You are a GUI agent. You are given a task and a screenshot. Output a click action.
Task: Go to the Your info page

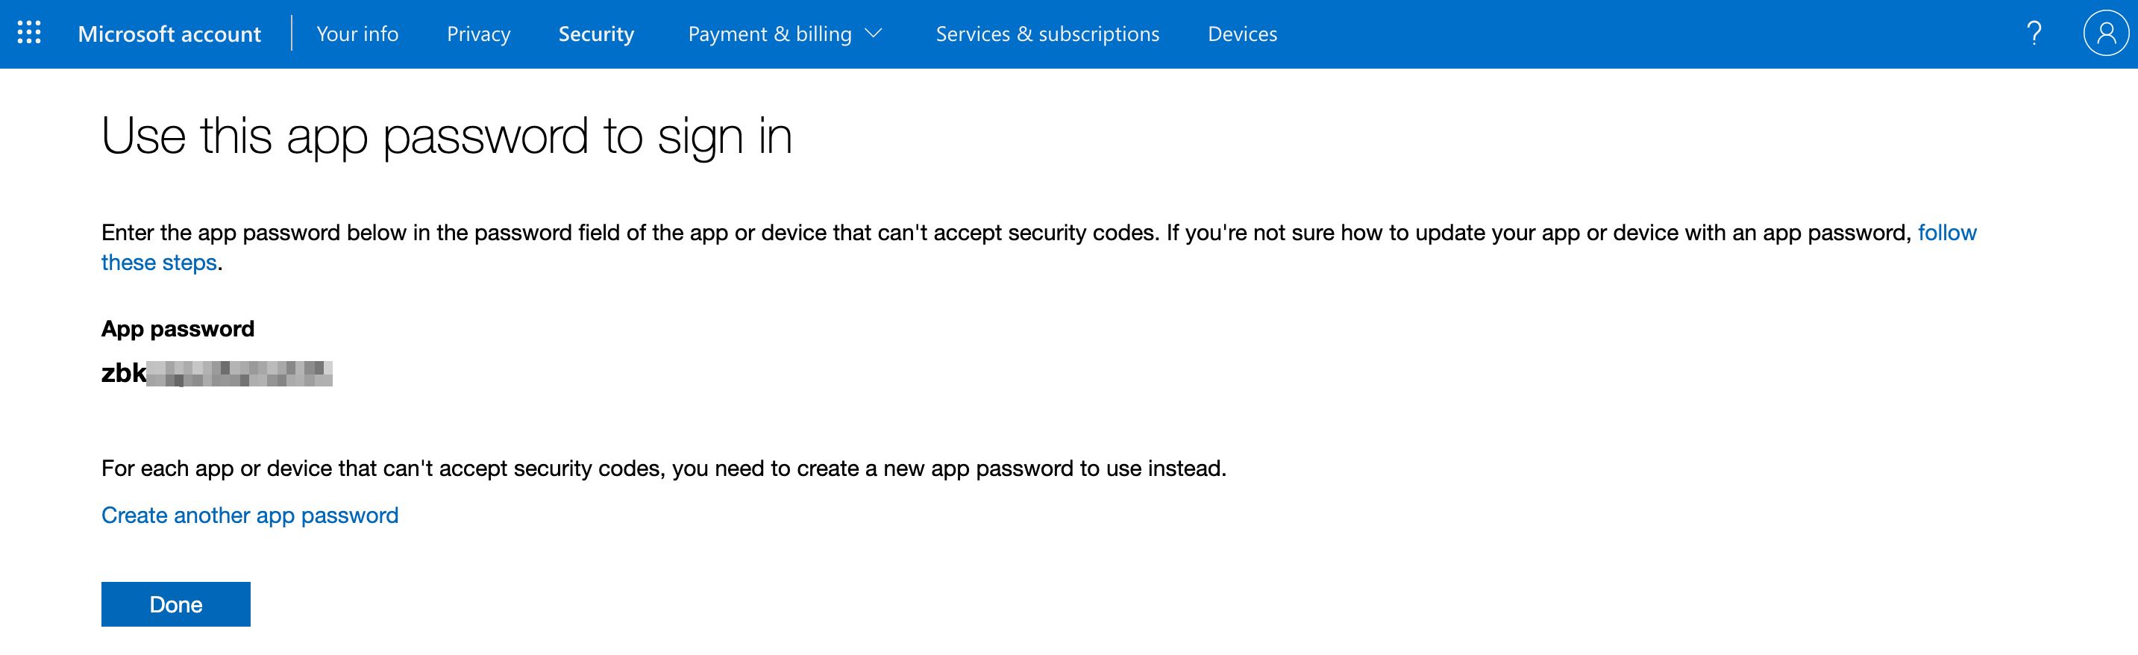[x=357, y=34]
